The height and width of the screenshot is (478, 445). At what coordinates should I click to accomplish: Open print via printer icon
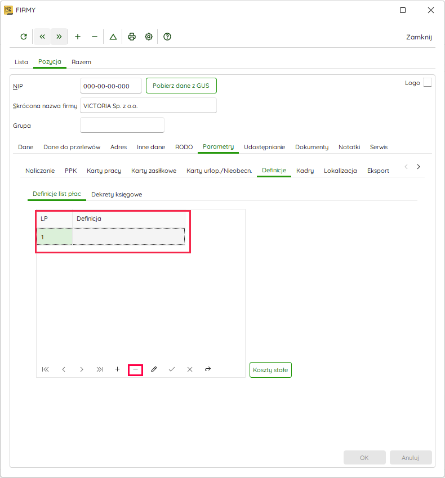132,37
